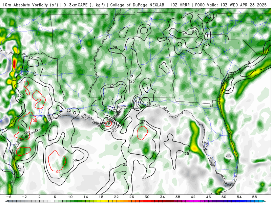Click the 34 value on the color scale

tap(163, 197)
